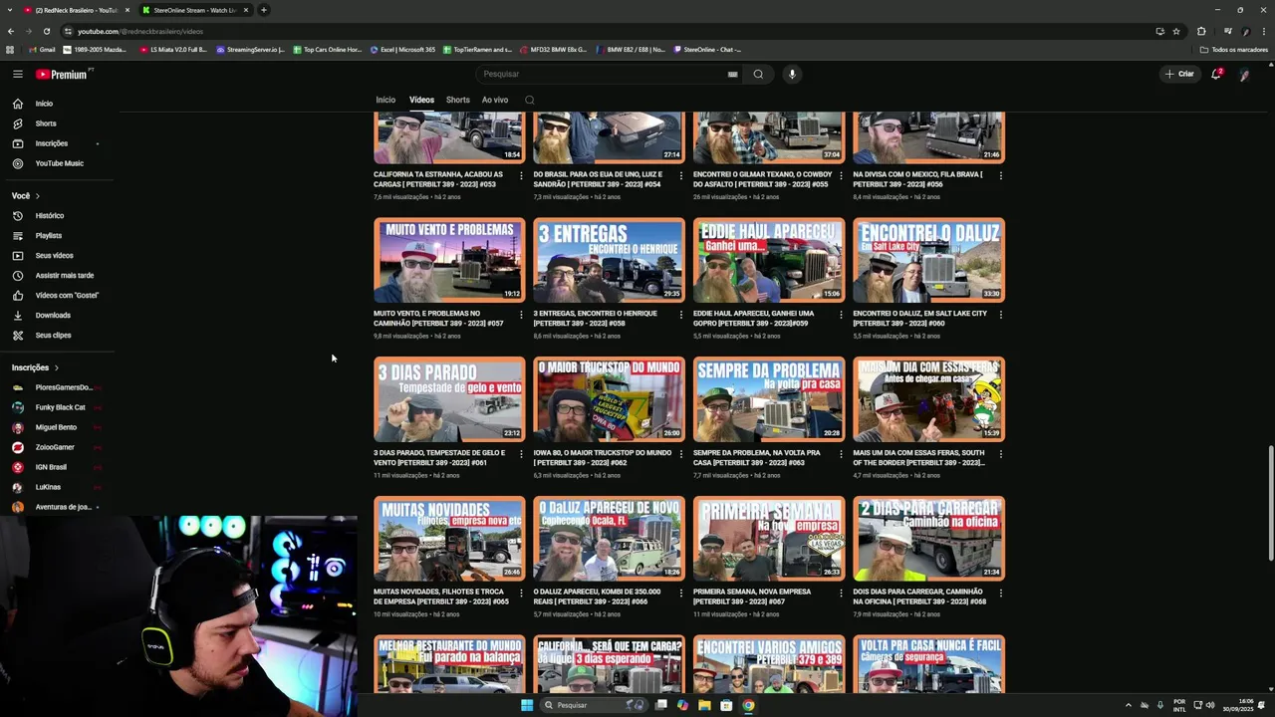This screenshot has height=717, width=1275.
Task: Click the taskbar Pesquisar search box
Action: pos(595,705)
